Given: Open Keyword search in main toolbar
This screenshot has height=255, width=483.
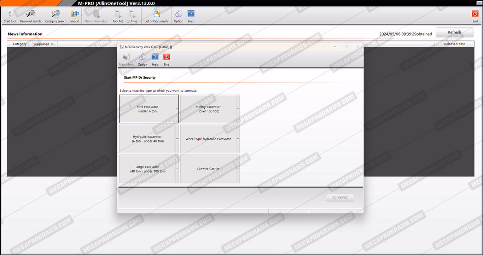Looking at the screenshot, I should pyautogui.click(x=30, y=16).
